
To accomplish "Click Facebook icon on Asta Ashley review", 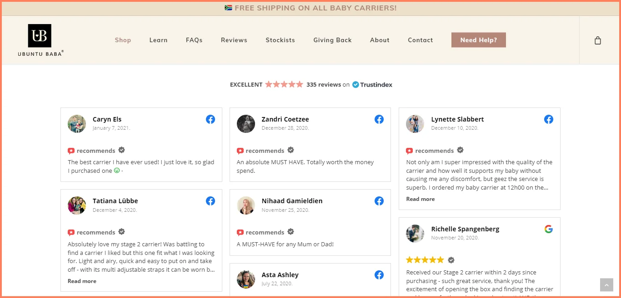I will (x=379, y=275).
